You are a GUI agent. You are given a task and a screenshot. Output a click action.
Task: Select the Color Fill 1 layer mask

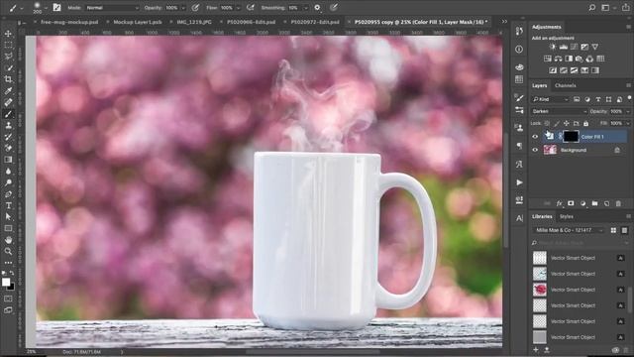(571, 137)
